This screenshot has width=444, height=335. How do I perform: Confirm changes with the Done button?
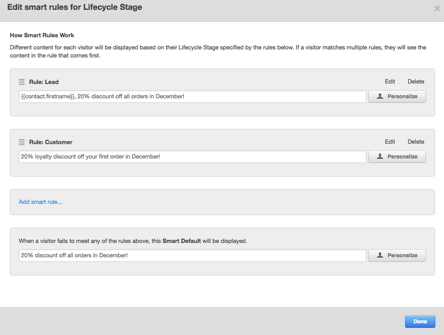[x=420, y=322]
